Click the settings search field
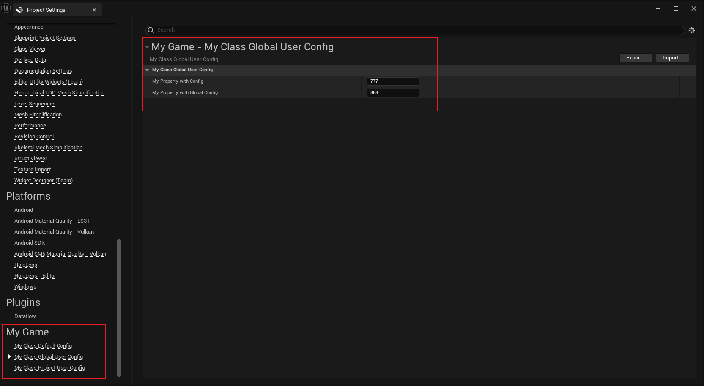The image size is (704, 386). pyautogui.click(x=414, y=30)
